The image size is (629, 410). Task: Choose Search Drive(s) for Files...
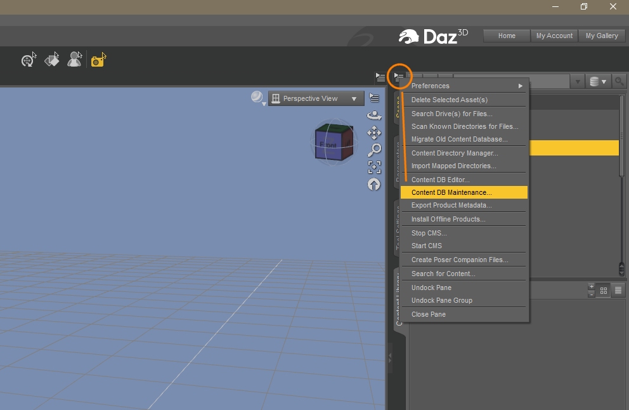click(x=464, y=114)
